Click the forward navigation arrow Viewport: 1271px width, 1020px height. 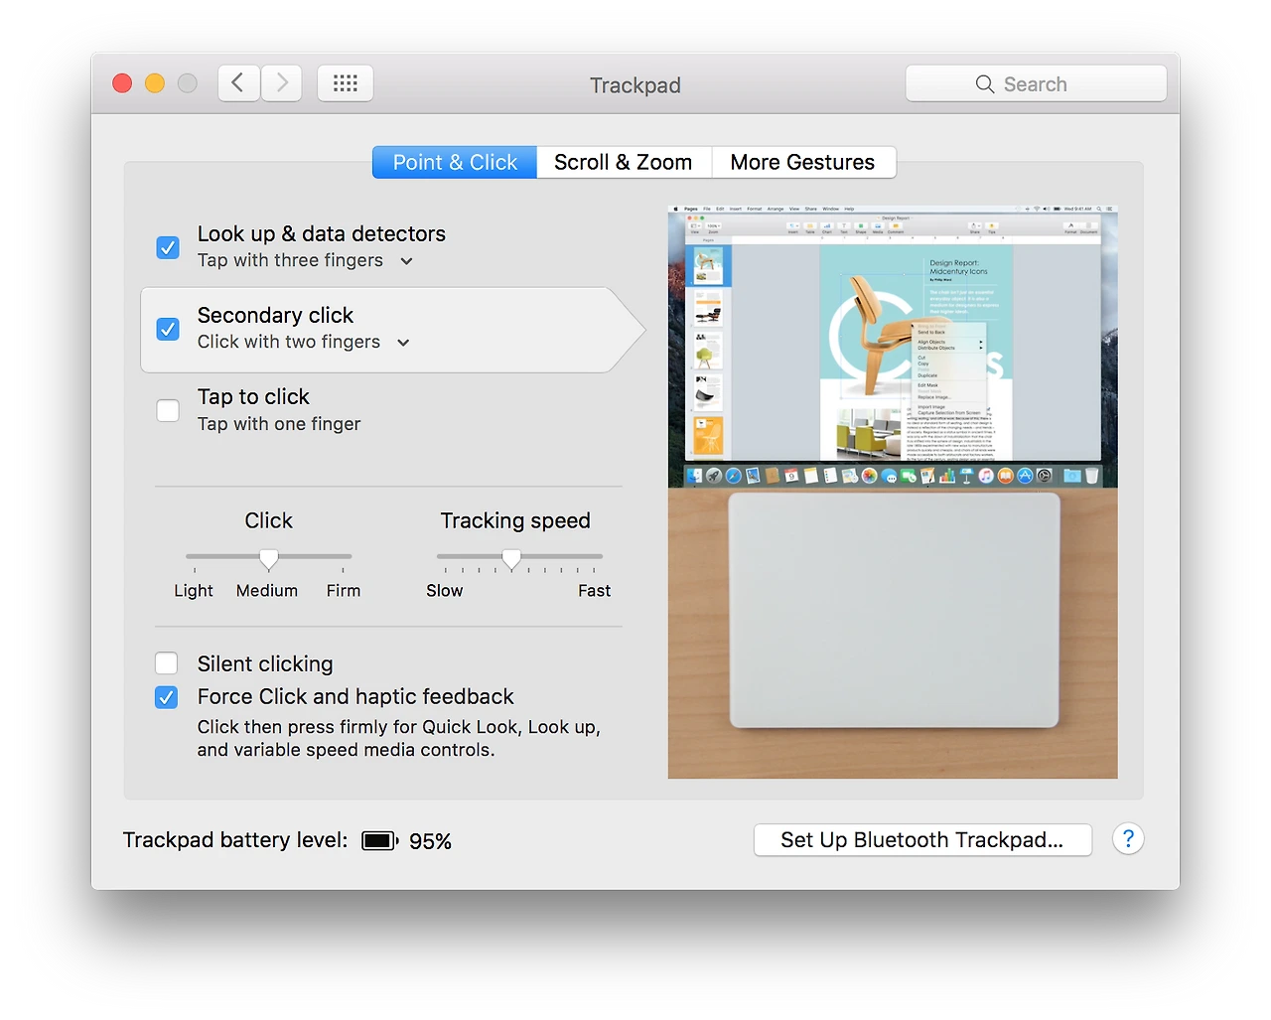[281, 82]
